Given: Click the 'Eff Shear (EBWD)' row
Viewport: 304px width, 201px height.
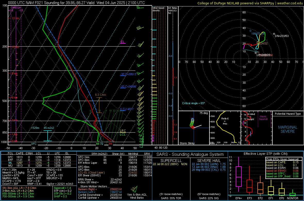Looking at the screenshot, I should 115,175.
